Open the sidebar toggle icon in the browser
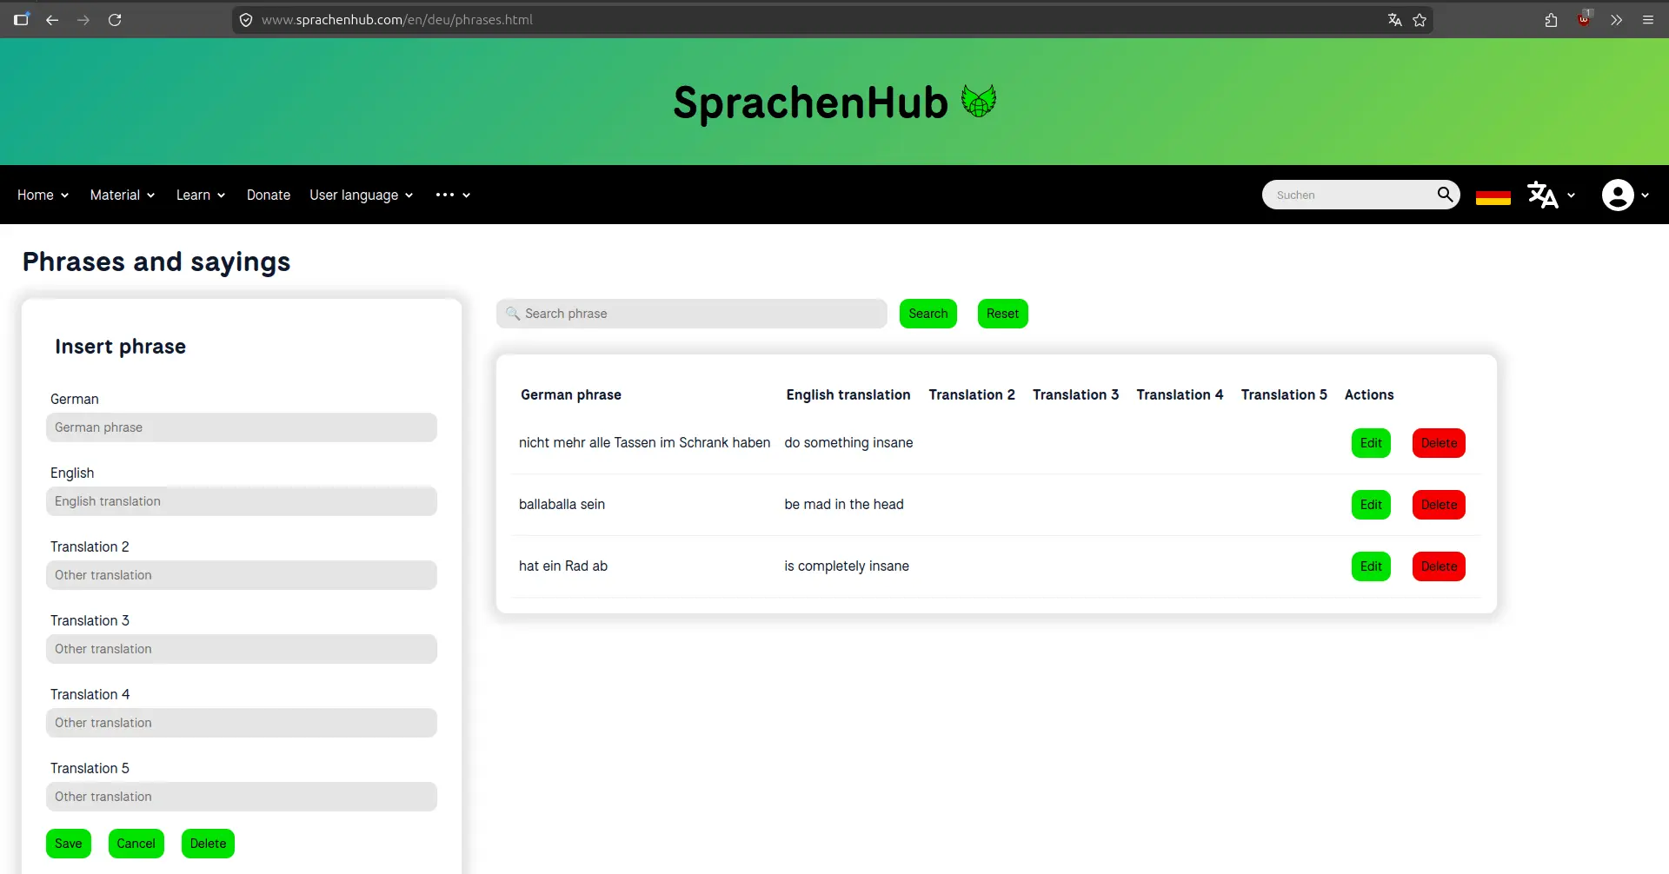 pos(22,19)
